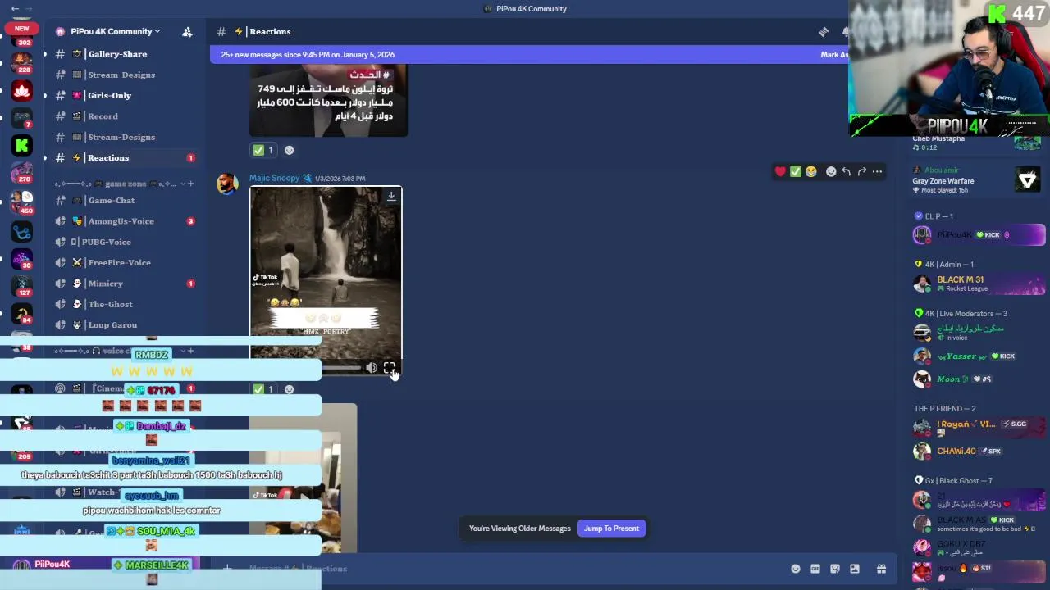The height and width of the screenshot is (590, 1050).
Task: Open member BLACK M 31 profile
Action: 978,284
